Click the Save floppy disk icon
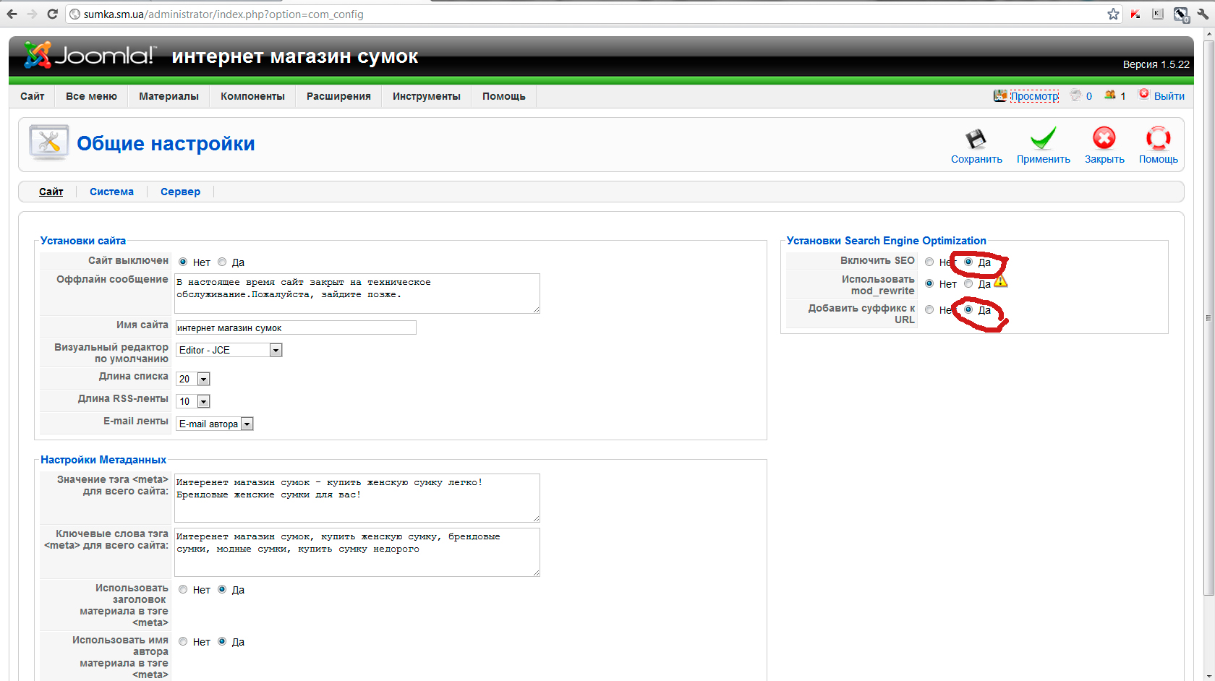 (x=976, y=139)
